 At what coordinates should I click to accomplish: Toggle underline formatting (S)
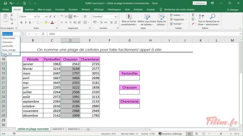(x=30, y=23)
